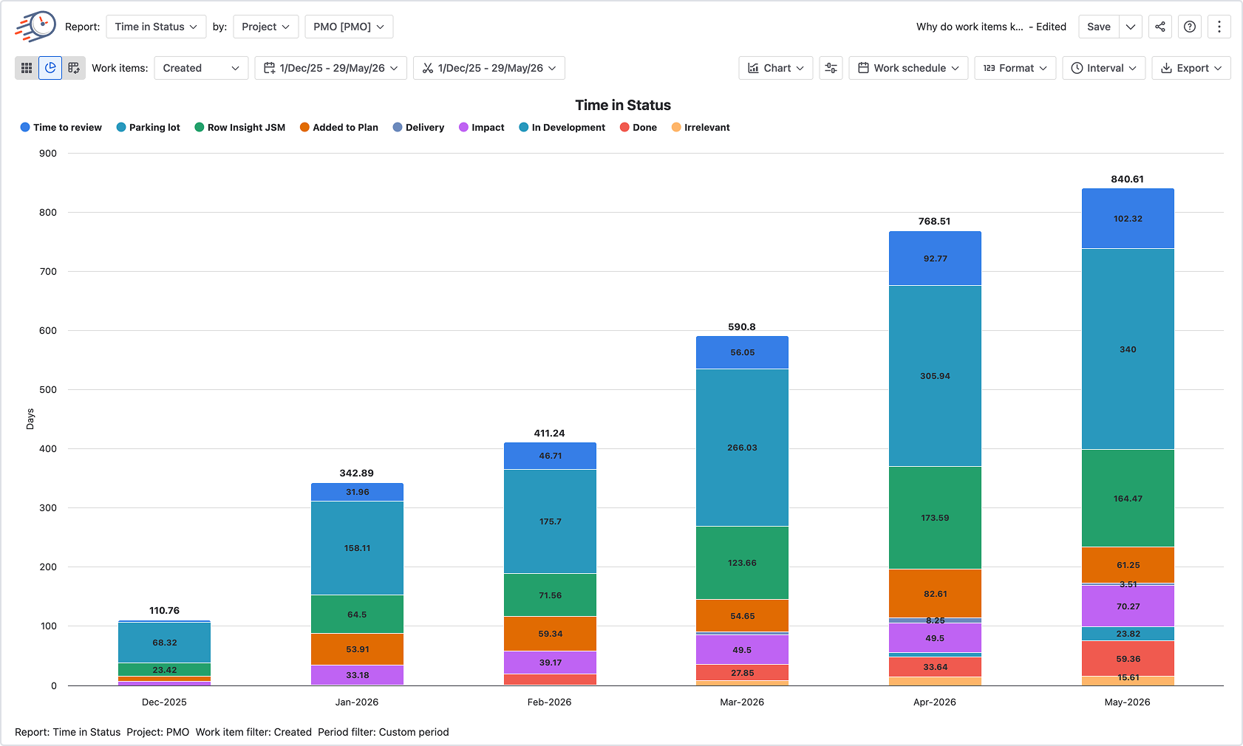Screen dimensions: 1243x746
Task: Open the calendar date range picker
Action: click(330, 68)
